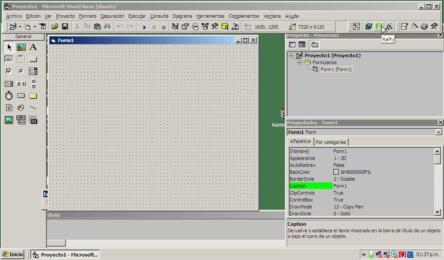The width and height of the screenshot is (444, 260).
Task: Click the Find binoculars icon
Action: pos(108,27)
